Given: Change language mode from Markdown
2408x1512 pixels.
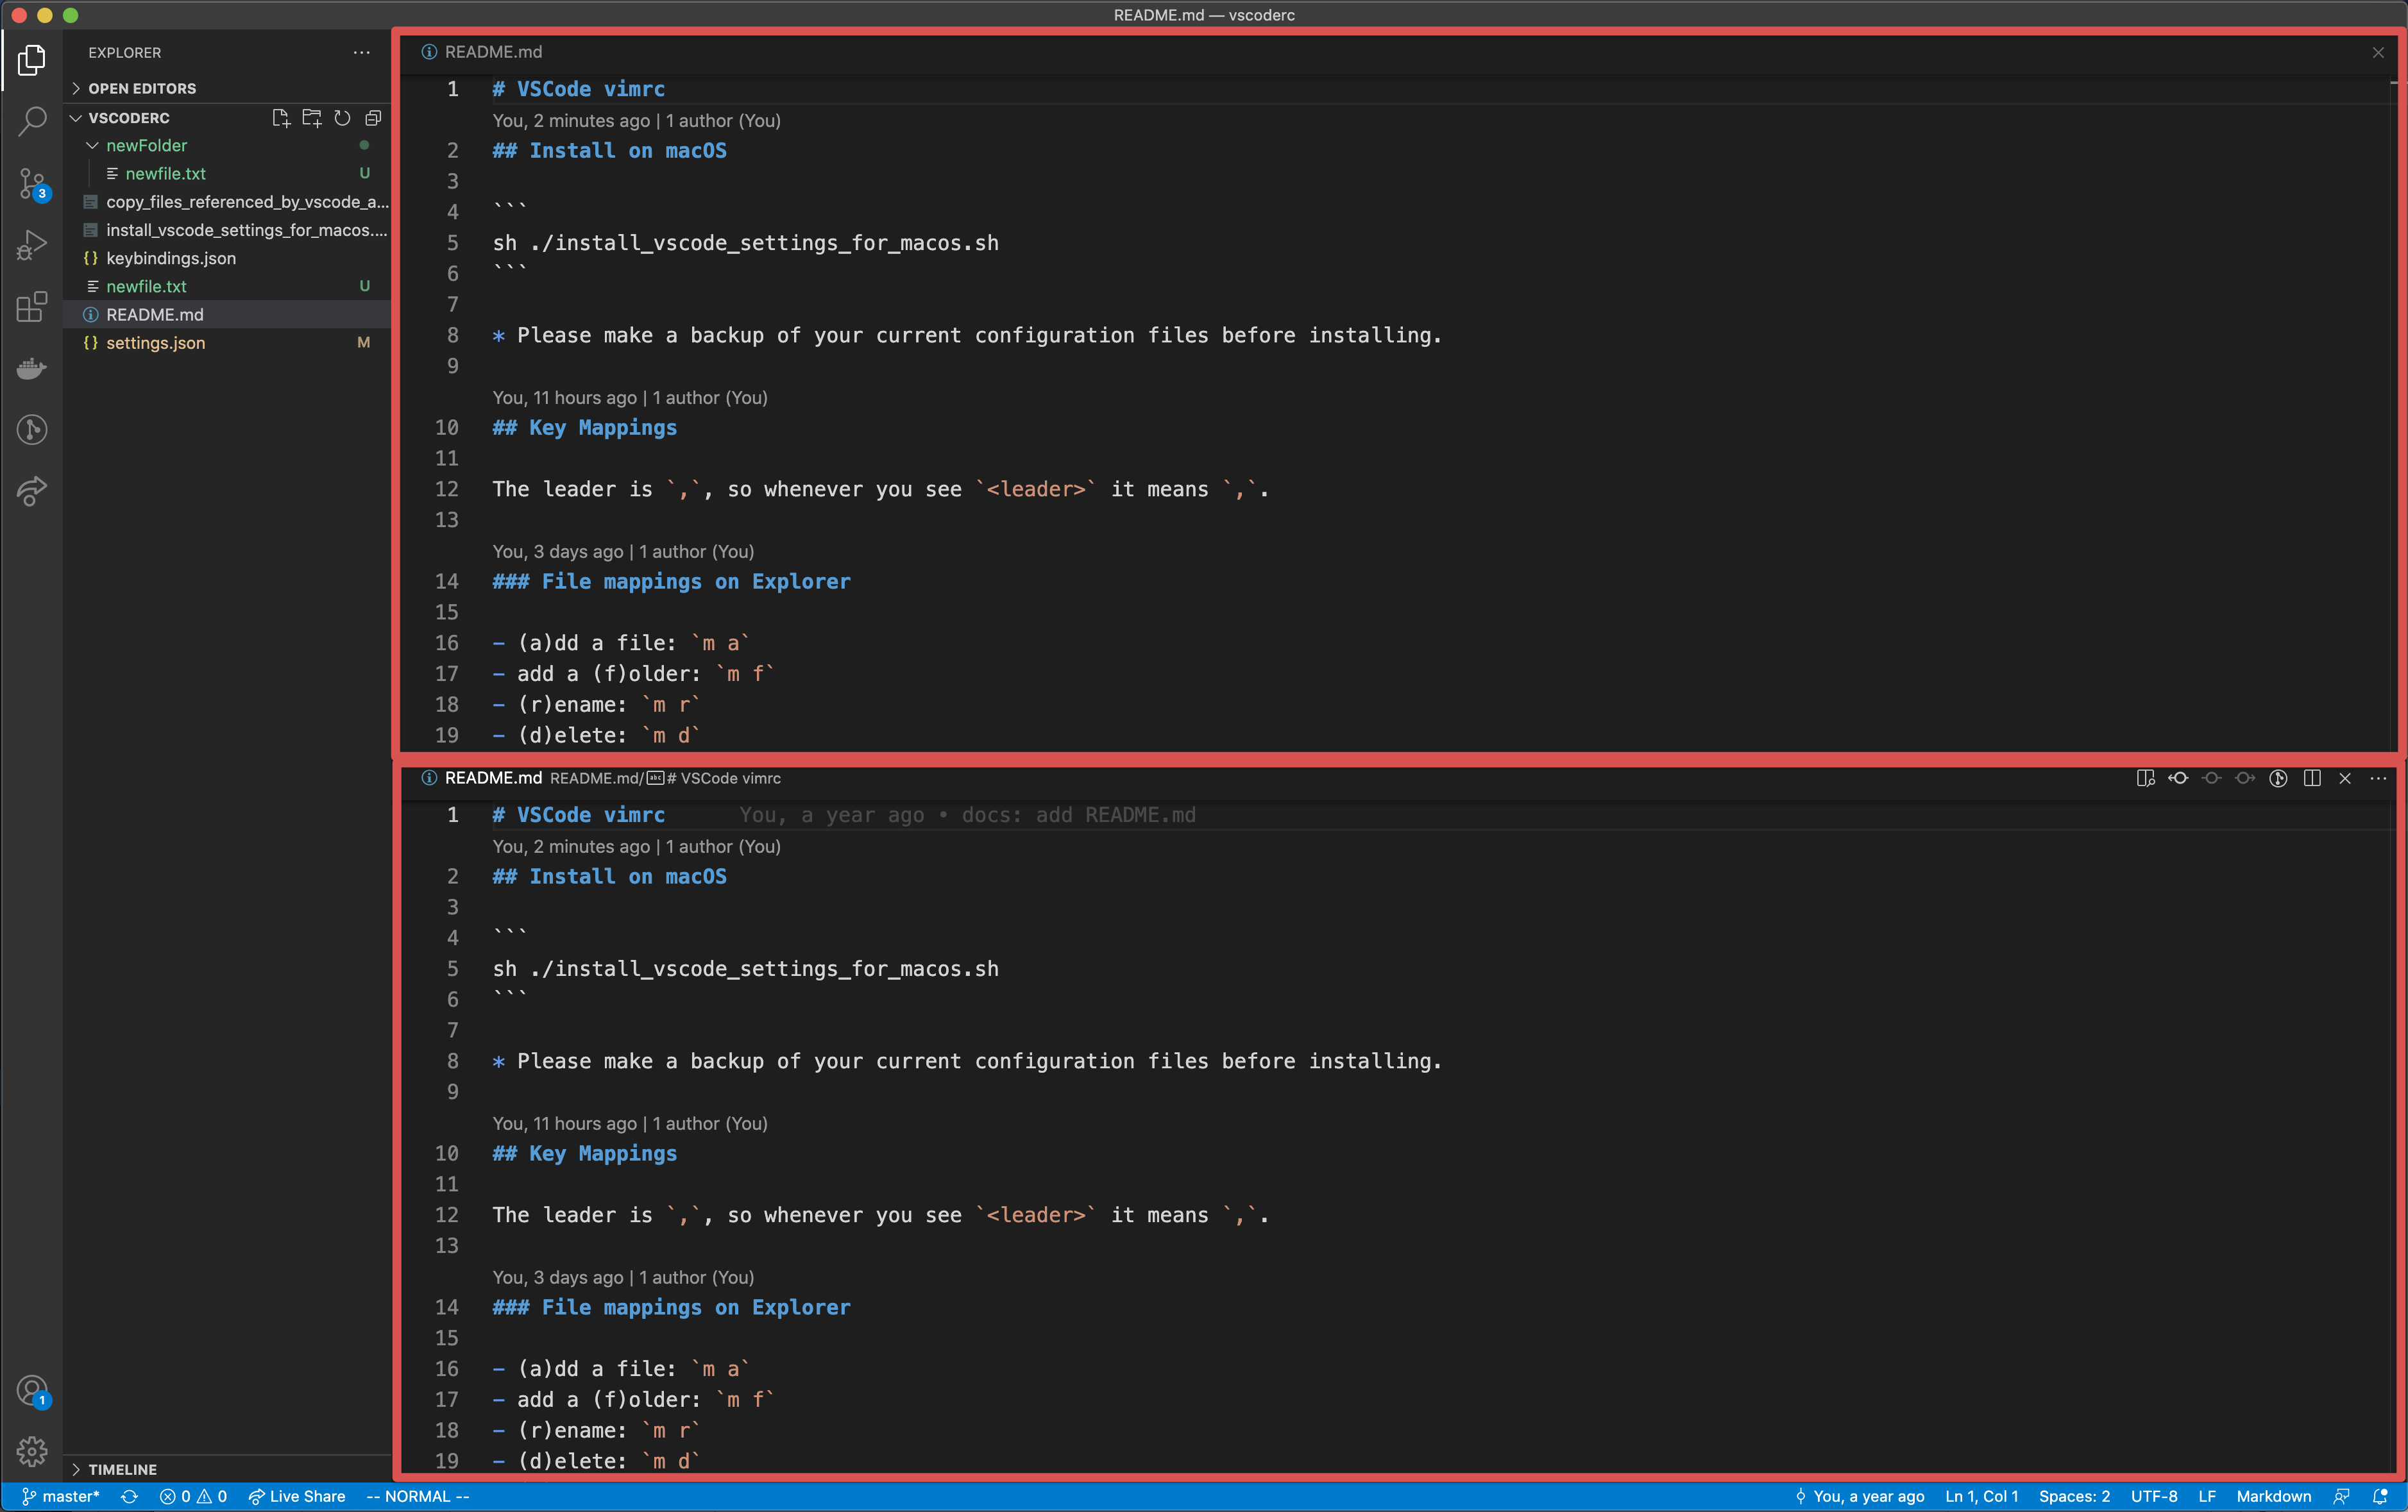Looking at the screenshot, I should tap(2273, 1496).
